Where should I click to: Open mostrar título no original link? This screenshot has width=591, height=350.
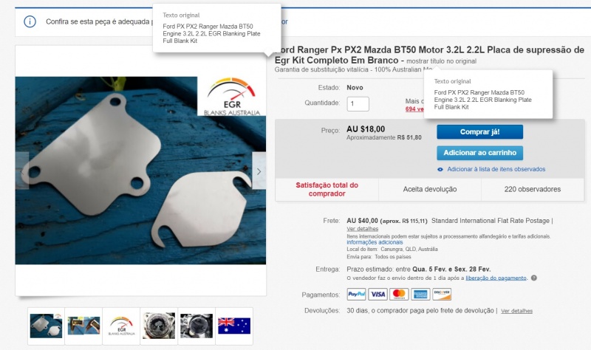point(441,61)
